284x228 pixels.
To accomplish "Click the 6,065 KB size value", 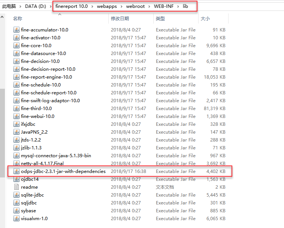I will (x=216, y=219).
